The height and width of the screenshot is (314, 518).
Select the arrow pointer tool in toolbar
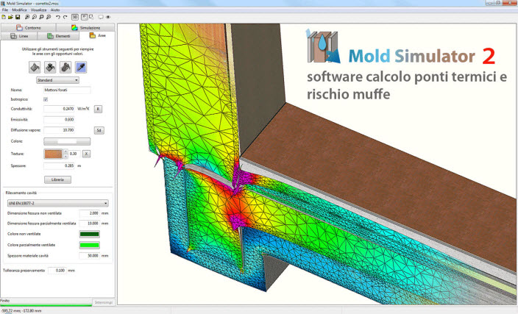85,17
